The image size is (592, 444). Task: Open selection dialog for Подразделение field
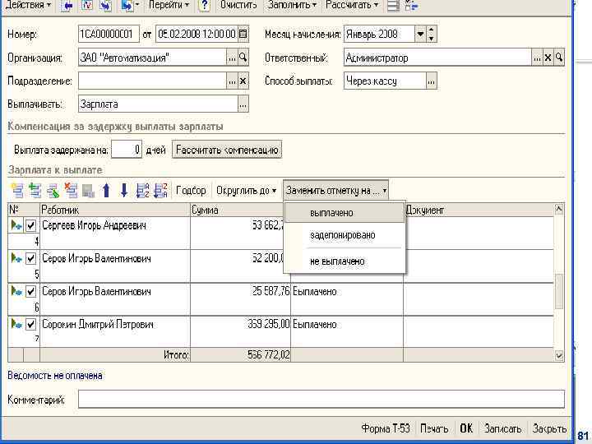tap(232, 81)
